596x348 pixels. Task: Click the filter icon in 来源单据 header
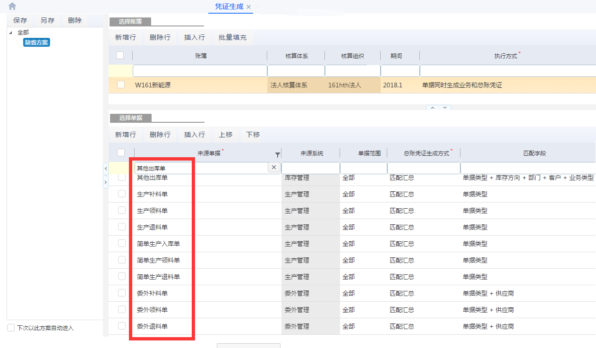[x=277, y=154]
